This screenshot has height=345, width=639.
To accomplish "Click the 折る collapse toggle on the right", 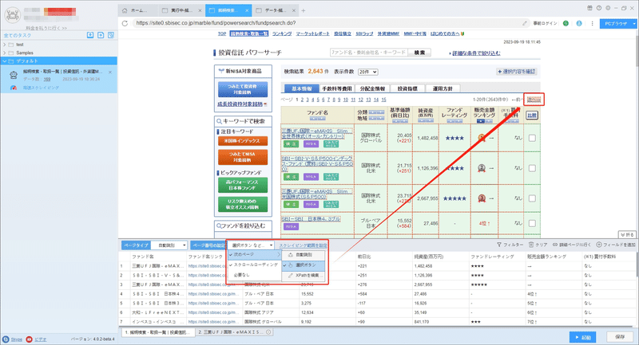I will point(628,235).
